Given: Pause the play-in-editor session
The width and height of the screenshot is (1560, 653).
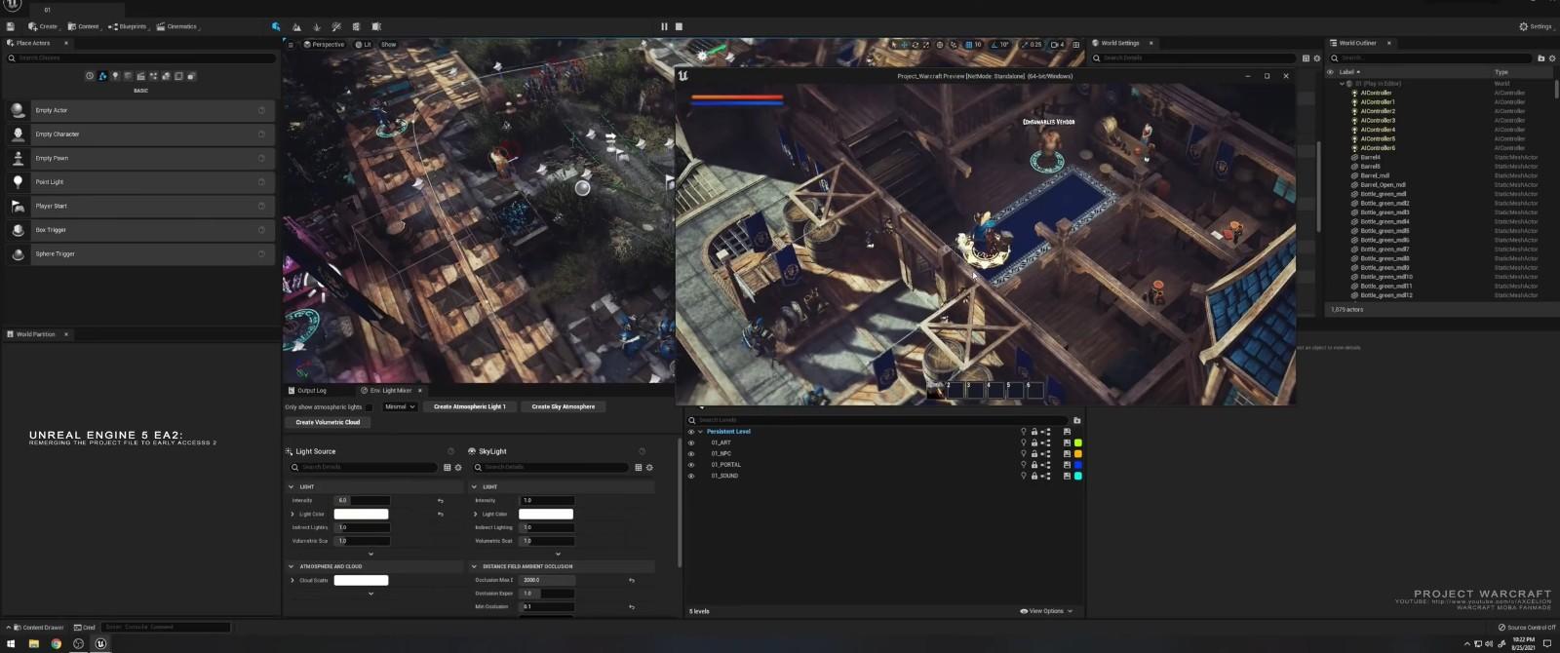Looking at the screenshot, I should 664,26.
